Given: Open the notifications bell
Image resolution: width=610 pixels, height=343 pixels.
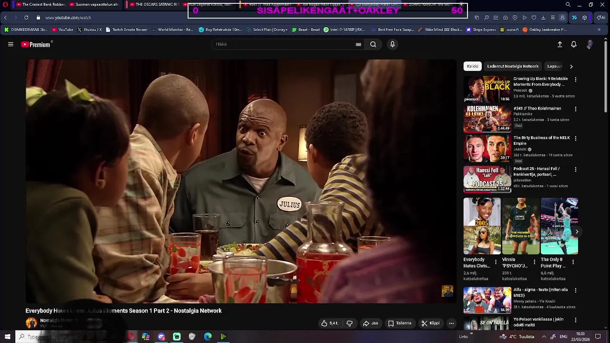Looking at the screenshot, I should click(x=574, y=44).
